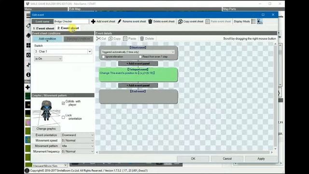
Task: Click the event canvas vertical scrollbar
Action: coord(275,96)
